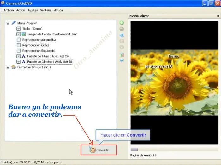Click the sunflower preview image
Screen dimensions: 221x165
tap(174, 82)
